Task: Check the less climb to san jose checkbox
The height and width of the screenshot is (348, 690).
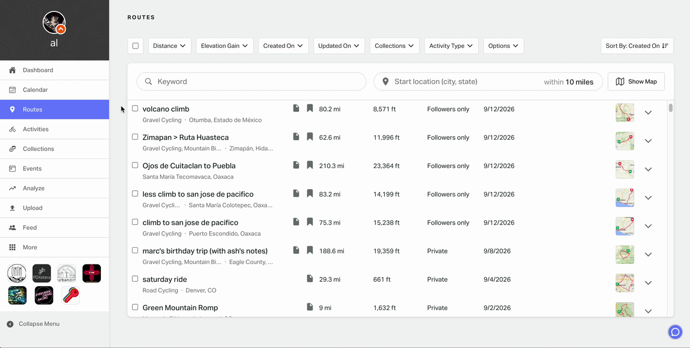Action: [135, 193]
